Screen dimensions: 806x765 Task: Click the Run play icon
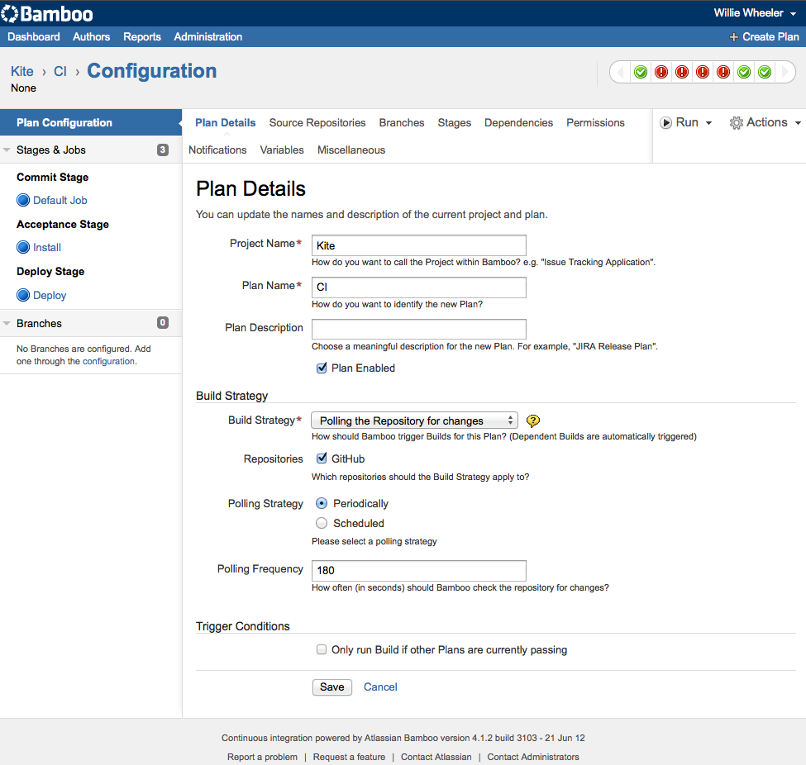665,123
